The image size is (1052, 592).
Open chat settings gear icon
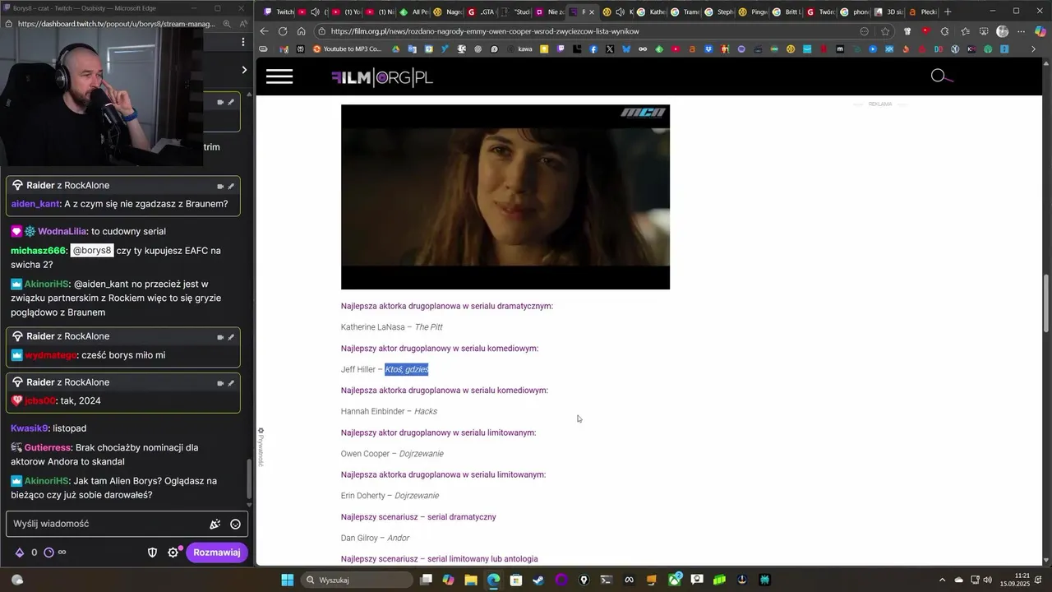[173, 553]
